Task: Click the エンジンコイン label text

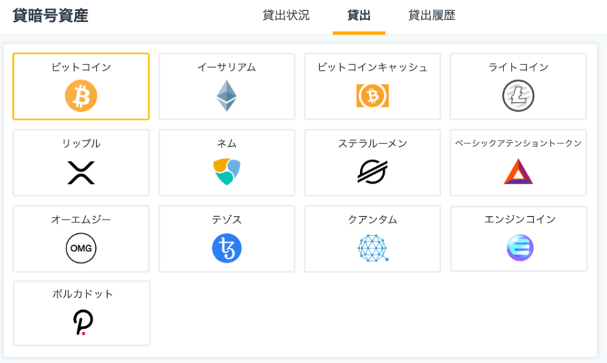Action: point(520,220)
